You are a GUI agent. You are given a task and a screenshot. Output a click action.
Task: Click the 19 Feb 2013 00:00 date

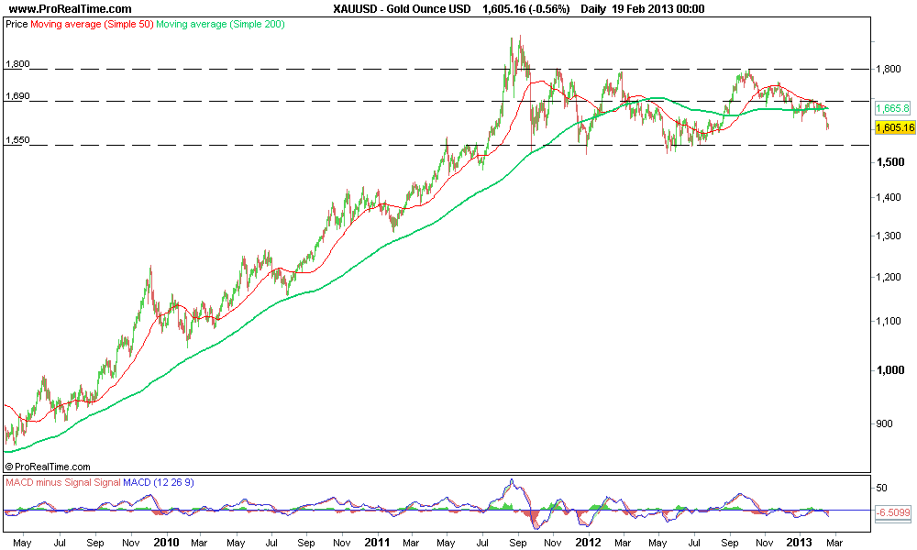(657, 9)
